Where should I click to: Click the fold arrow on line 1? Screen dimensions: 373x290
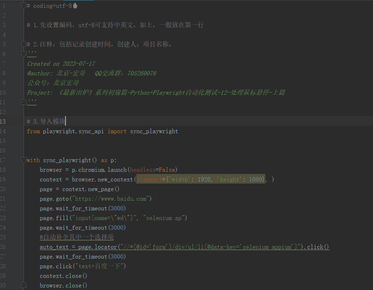tap(24, 5)
